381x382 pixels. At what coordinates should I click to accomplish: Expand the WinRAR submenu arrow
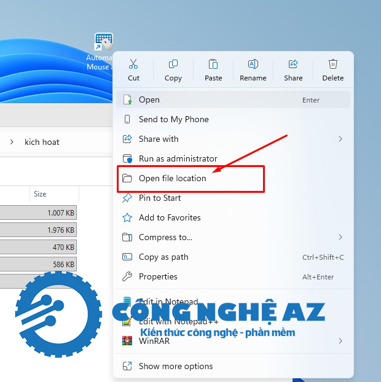point(340,340)
